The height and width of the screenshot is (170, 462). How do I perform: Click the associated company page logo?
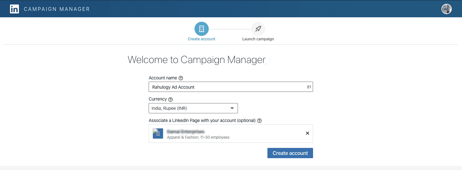(x=158, y=134)
